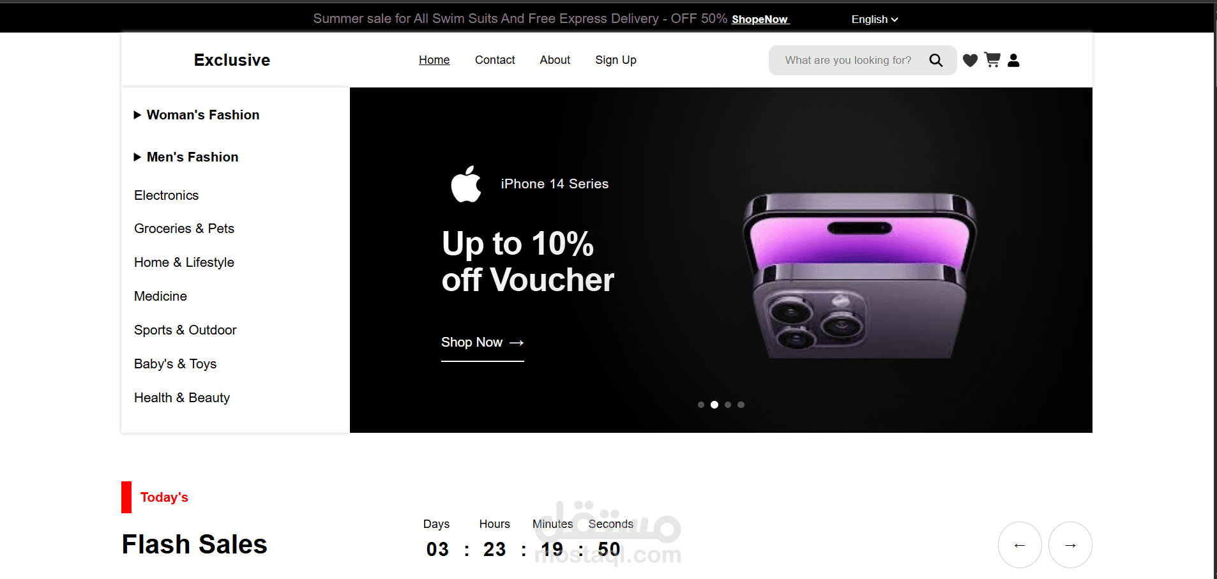Viewport: 1217px width, 579px height.
Task: Select the third banner slide dot
Action: pyautogui.click(x=728, y=405)
